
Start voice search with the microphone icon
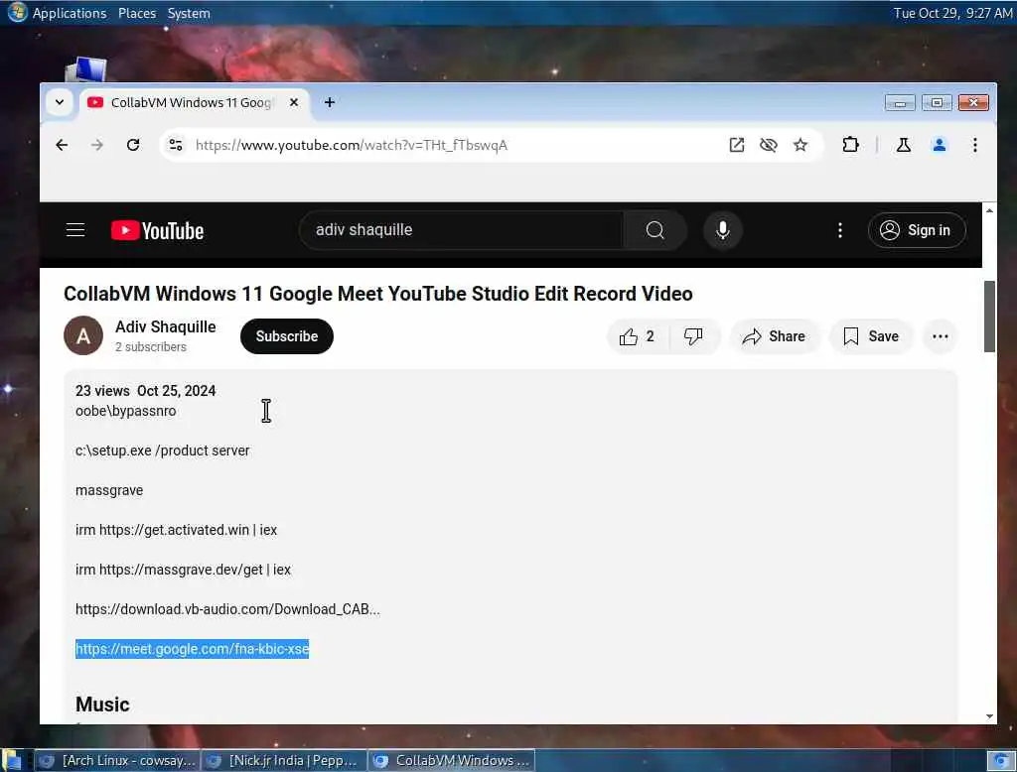723,230
